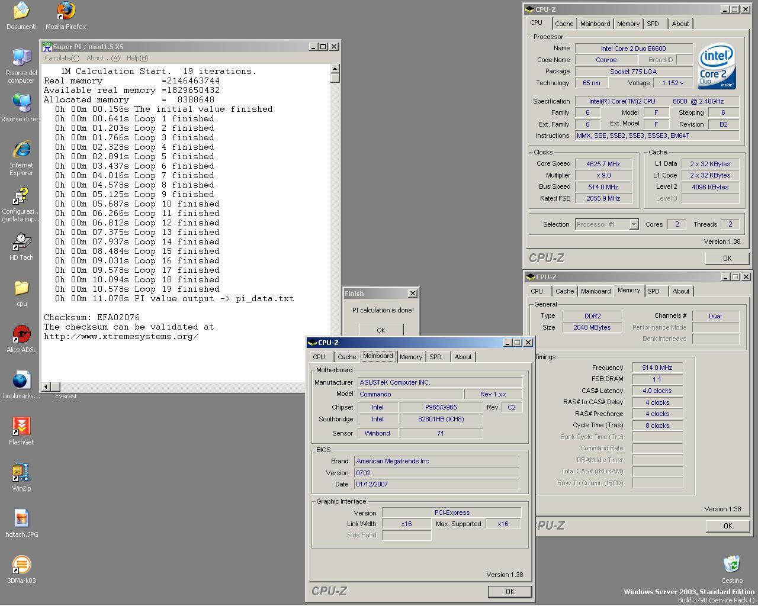
Task: Launch Mozilla Firefox from desktop
Action: [66, 15]
